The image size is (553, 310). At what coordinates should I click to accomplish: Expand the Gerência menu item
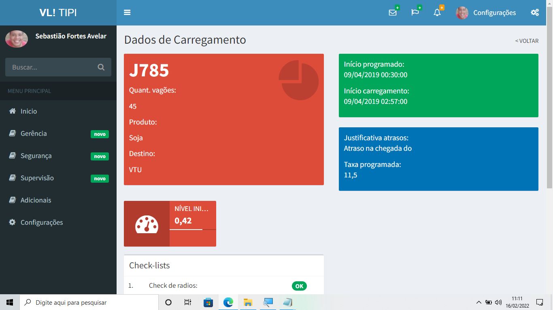coord(34,133)
